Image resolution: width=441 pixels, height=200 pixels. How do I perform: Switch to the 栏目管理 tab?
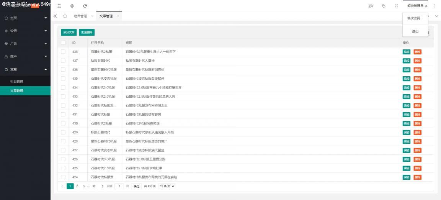tap(80, 16)
